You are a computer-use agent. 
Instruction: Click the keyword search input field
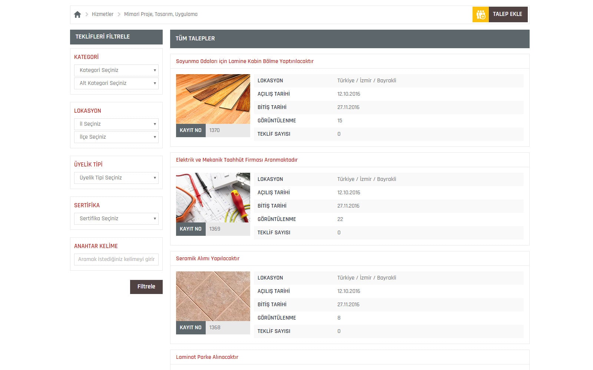pos(116,260)
